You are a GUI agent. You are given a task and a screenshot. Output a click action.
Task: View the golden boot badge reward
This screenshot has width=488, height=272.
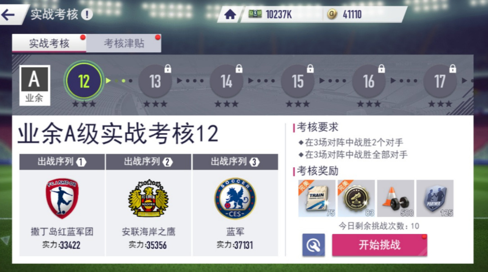coord(356,198)
